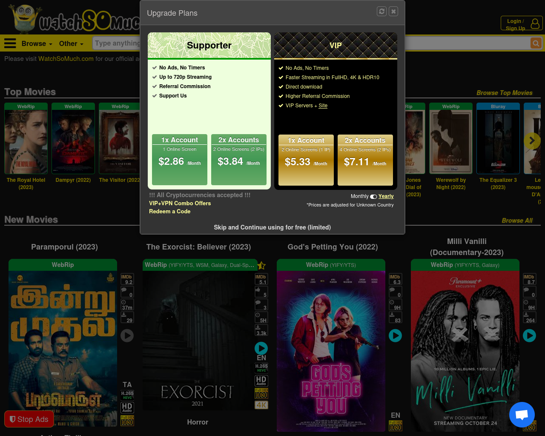Image resolution: width=545 pixels, height=436 pixels.
Task: Skip and continue using for free
Action: [x=272, y=227]
